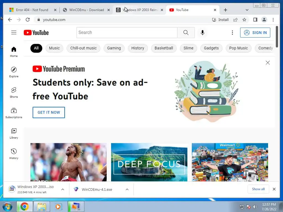Click the volume speaker tray icon
Screen dimensions: 283x212
255,207
